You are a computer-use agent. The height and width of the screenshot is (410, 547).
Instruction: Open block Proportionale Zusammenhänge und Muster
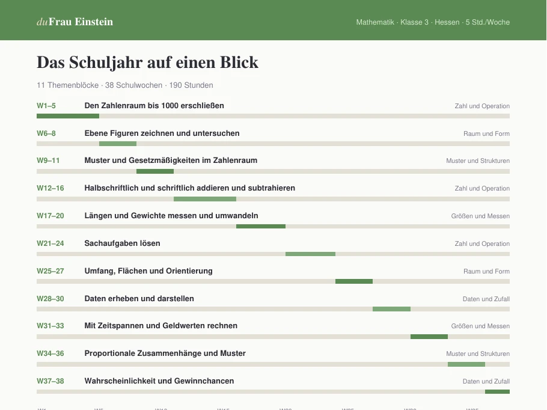(x=165, y=353)
